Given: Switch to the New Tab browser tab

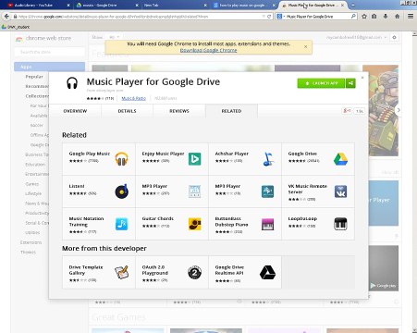Looking at the screenshot, I should pos(175,5).
